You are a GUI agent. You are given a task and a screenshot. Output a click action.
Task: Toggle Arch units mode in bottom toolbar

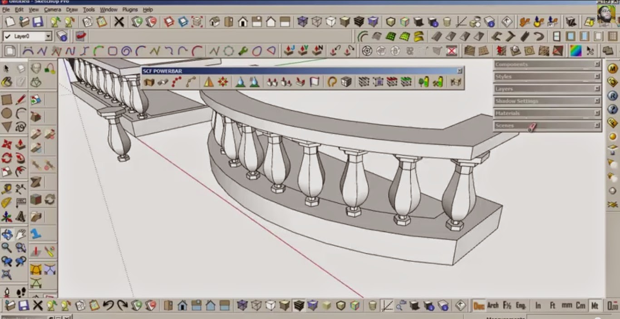(493, 306)
